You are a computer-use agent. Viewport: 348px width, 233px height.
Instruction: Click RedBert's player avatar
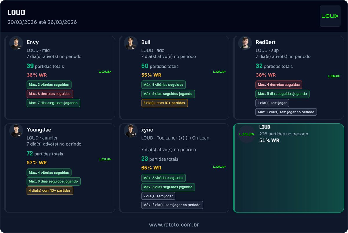coord(245,43)
